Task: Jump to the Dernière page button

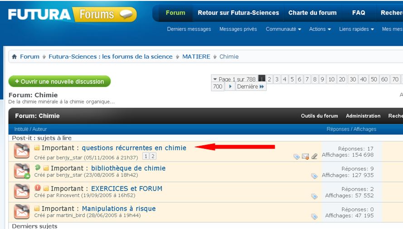Action: coord(251,86)
